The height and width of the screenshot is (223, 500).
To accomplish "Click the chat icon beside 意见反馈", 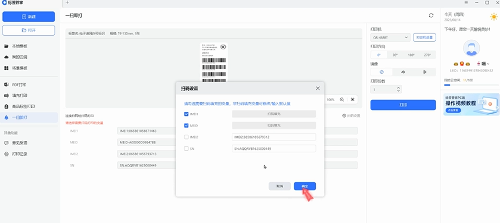I will pyautogui.click(x=7, y=143).
